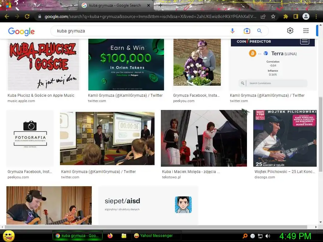323x242 pixels.
Task: Bookmark this page with star icon
Action: pyautogui.click(x=273, y=16)
